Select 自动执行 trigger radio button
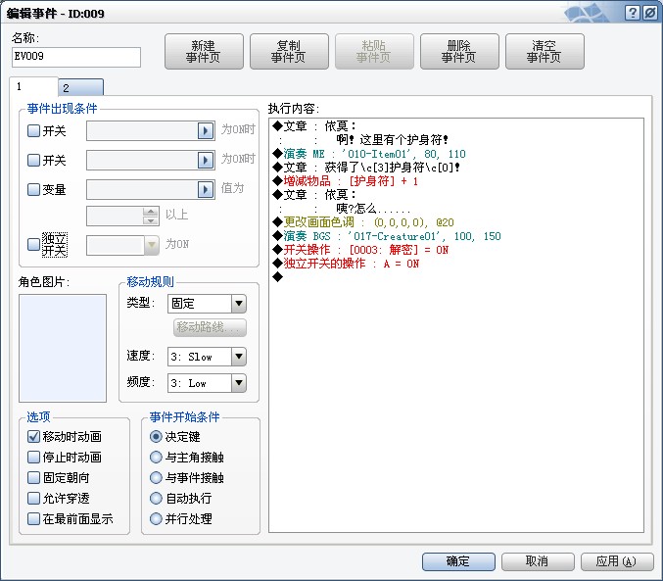This screenshot has height=581, width=663. pyautogui.click(x=156, y=498)
